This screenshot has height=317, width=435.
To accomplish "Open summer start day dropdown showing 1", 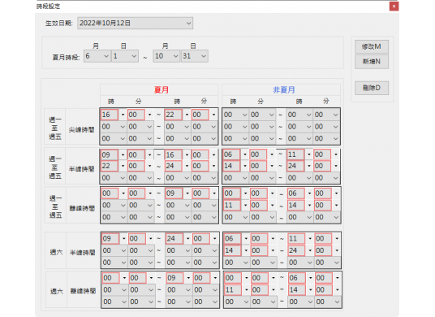I will (x=125, y=56).
